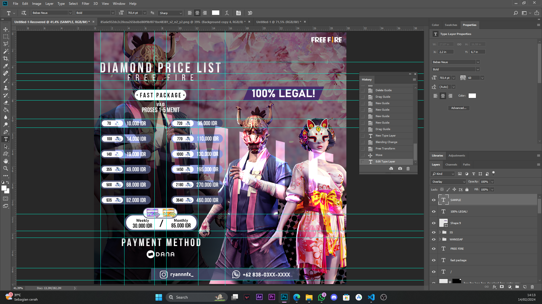
Task: Hide the SAMPLE text layer
Action: [x=434, y=200]
